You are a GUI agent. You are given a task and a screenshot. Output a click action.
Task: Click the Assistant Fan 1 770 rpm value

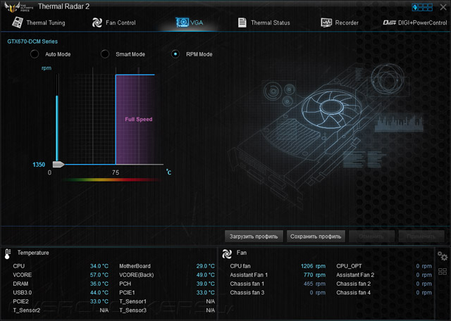click(315, 275)
